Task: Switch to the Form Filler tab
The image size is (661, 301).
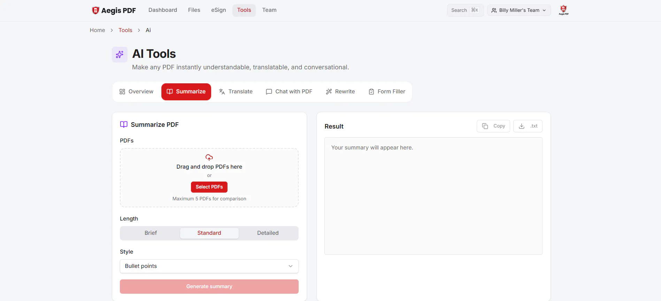Action: click(387, 92)
